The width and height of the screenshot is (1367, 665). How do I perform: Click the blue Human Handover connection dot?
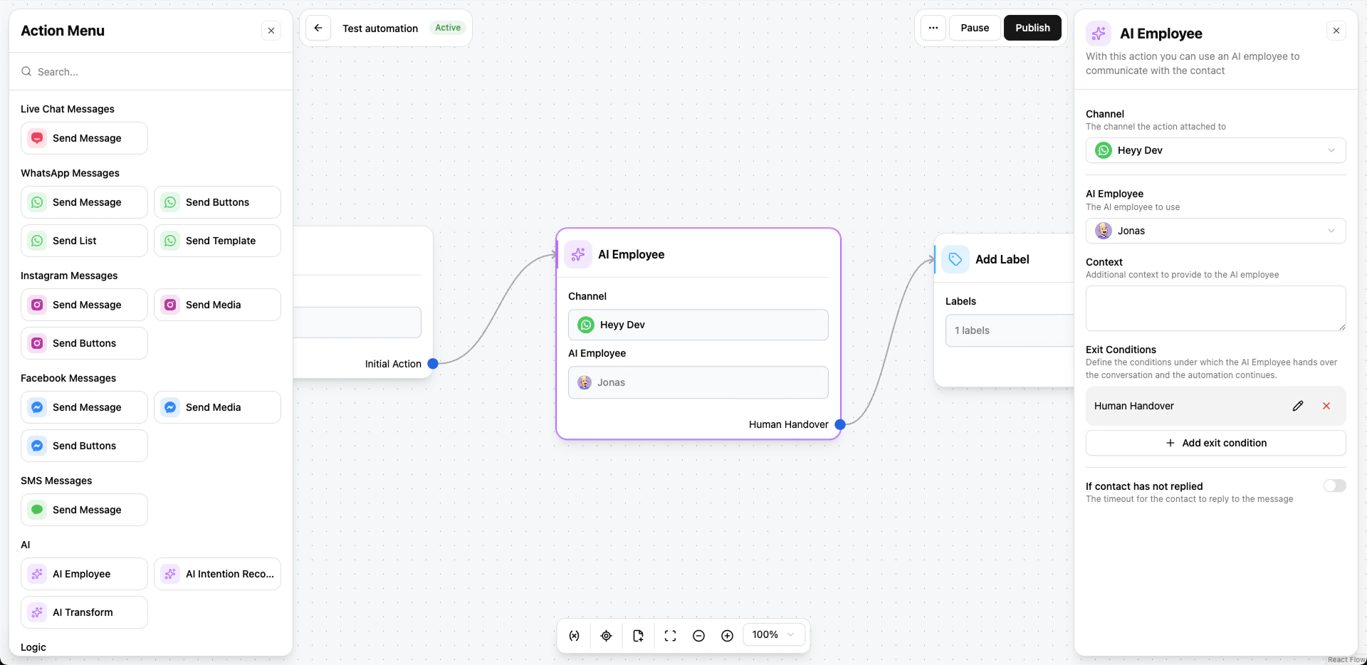[839, 424]
